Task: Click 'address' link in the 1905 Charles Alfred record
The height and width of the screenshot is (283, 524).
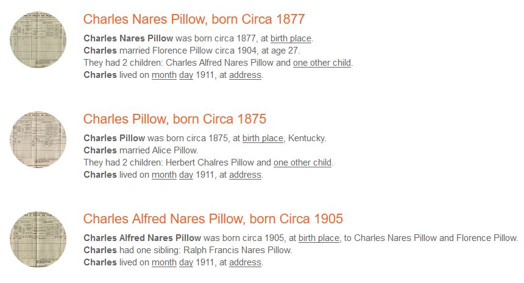Action: pyautogui.click(x=246, y=262)
